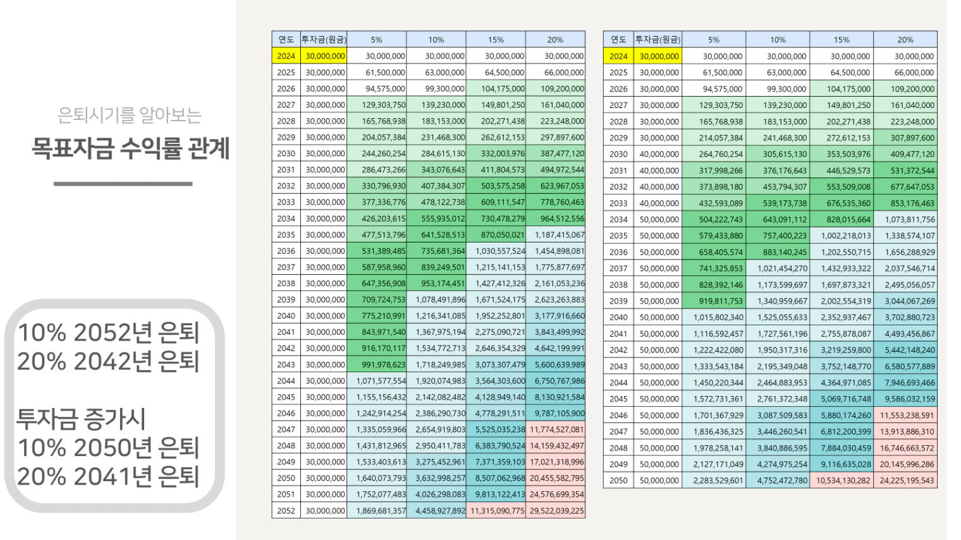Screen dimensions: 961x540
Task: Click the value 6,383,790,524
Action: (x=496, y=446)
